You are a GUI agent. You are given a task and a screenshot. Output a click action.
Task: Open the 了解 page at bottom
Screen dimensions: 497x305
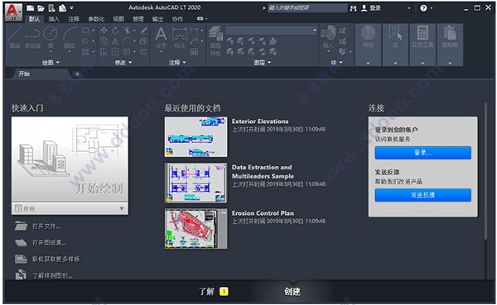click(206, 291)
